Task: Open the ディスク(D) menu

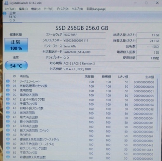Action: click(x=62, y=9)
